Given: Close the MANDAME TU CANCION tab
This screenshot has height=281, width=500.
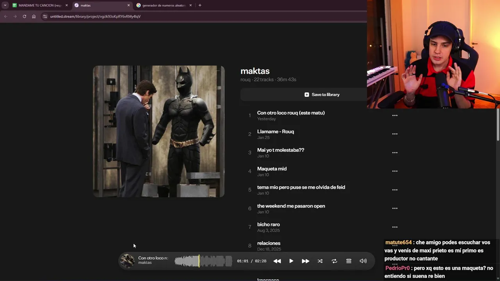Looking at the screenshot, I should tap(66, 5).
